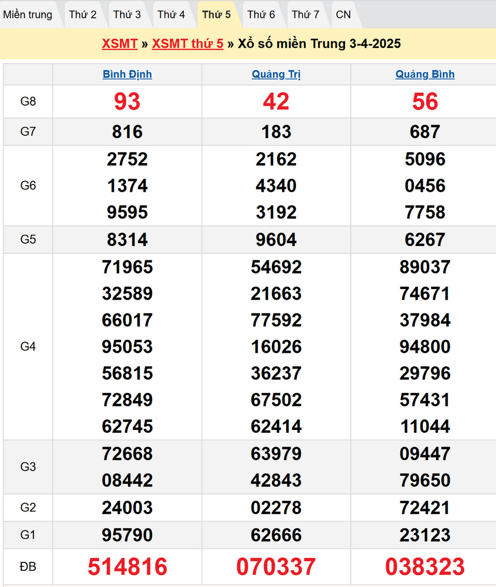Open the Thứ 7 tab
Screen dimensions: 496x587
306,15
